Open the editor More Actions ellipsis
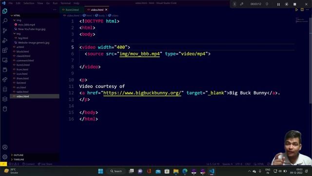 coord(308,10)
